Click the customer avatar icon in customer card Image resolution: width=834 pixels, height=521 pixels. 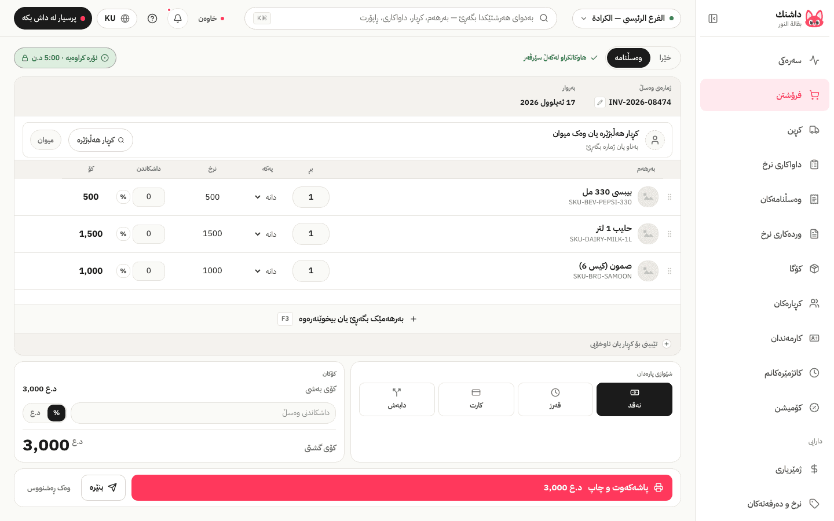coord(655,140)
